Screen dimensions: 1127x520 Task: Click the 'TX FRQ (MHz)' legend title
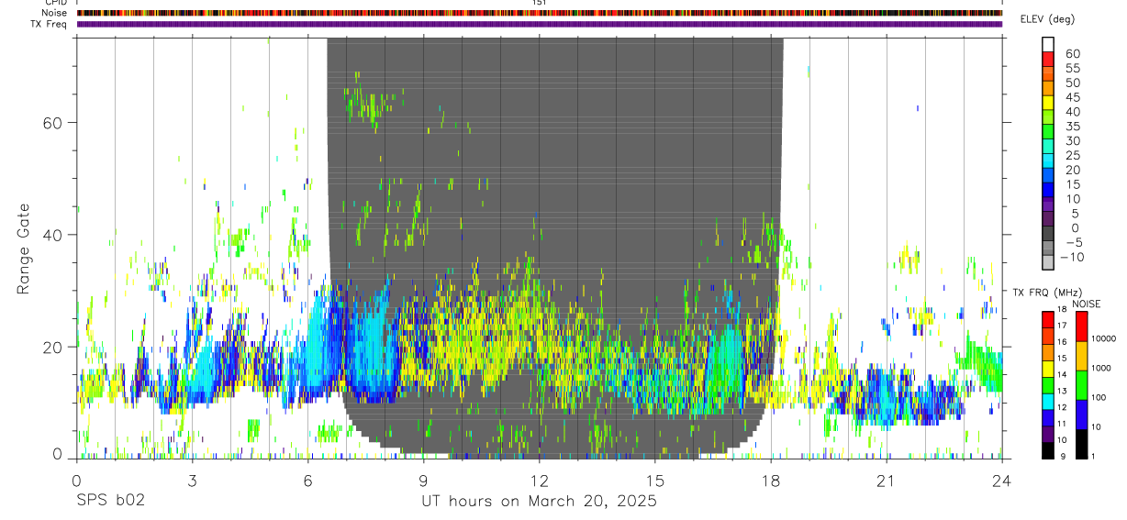coord(1047,292)
